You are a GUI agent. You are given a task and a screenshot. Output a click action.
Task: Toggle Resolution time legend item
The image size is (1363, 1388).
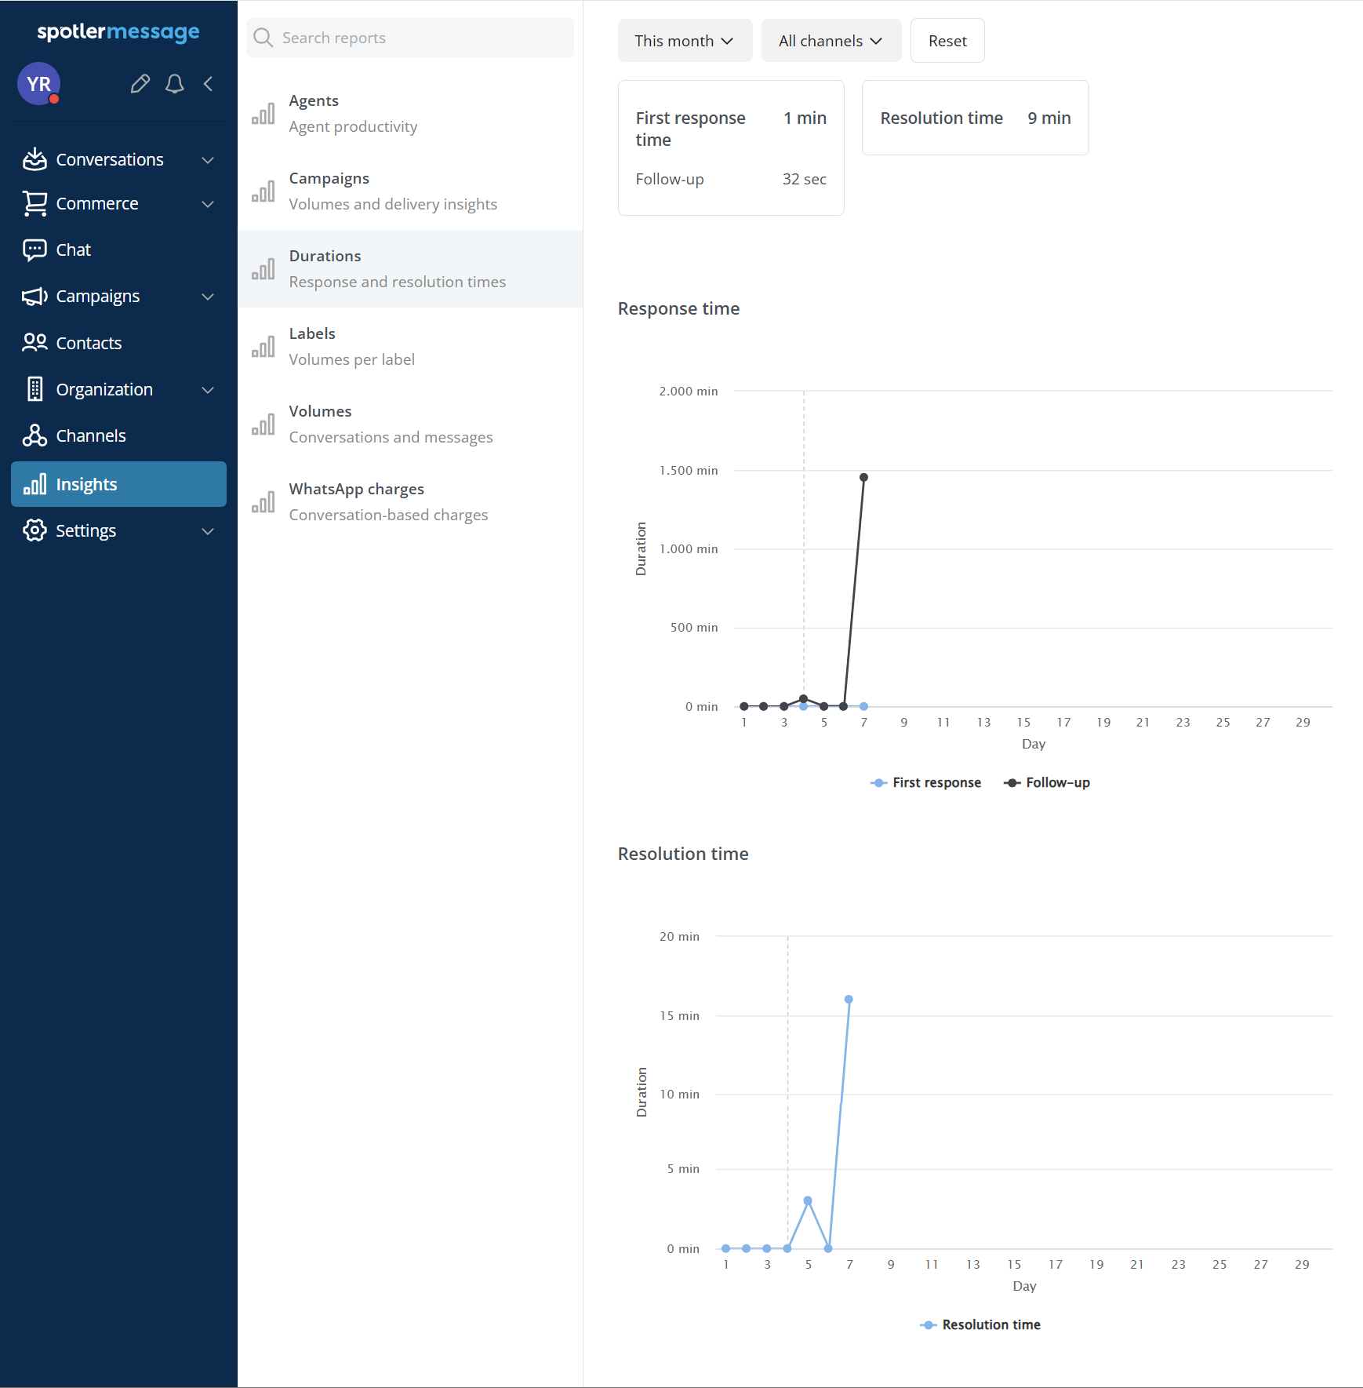click(980, 1324)
